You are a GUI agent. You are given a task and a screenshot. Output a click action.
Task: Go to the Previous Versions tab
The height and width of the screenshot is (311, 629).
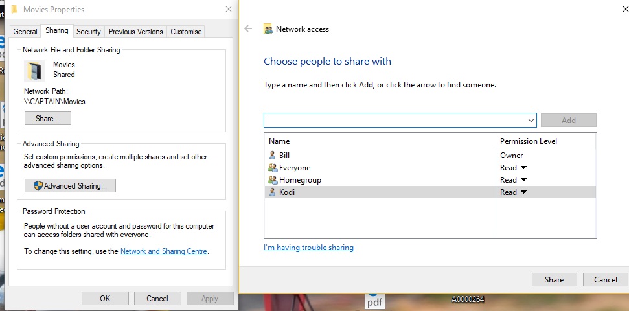tap(135, 31)
